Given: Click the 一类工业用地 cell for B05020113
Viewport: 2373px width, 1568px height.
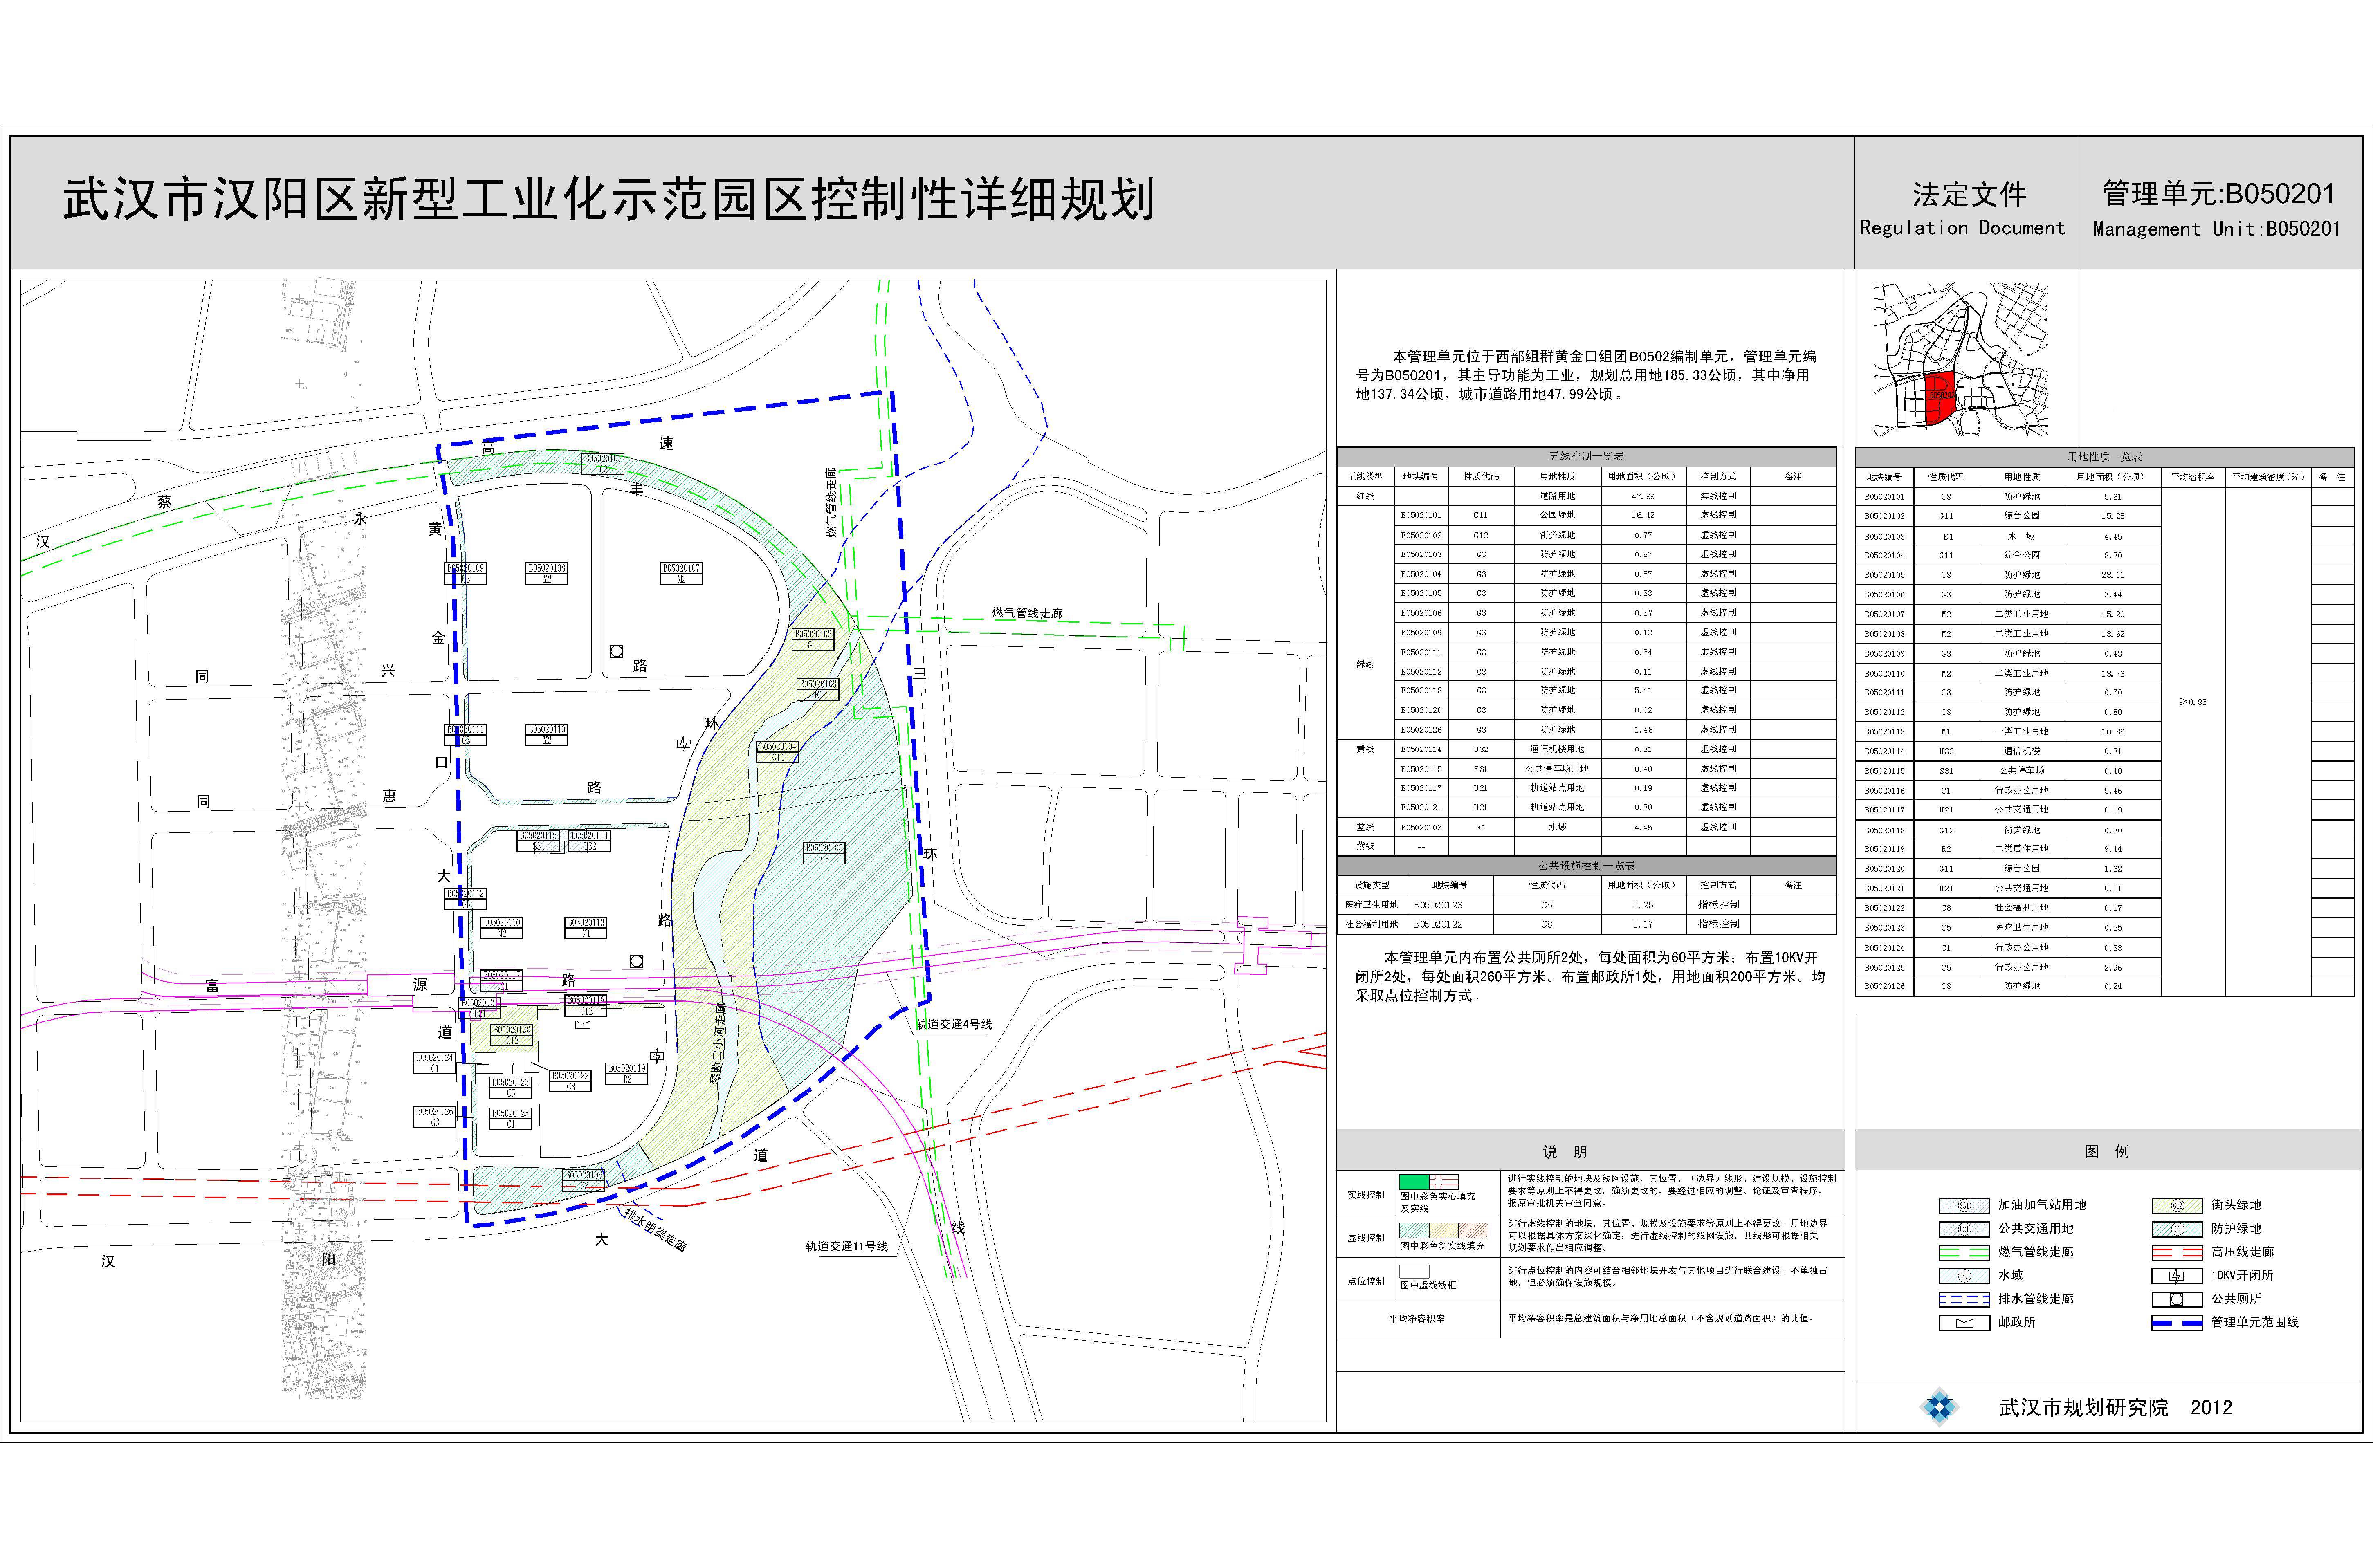Looking at the screenshot, I should click(2022, 731).
